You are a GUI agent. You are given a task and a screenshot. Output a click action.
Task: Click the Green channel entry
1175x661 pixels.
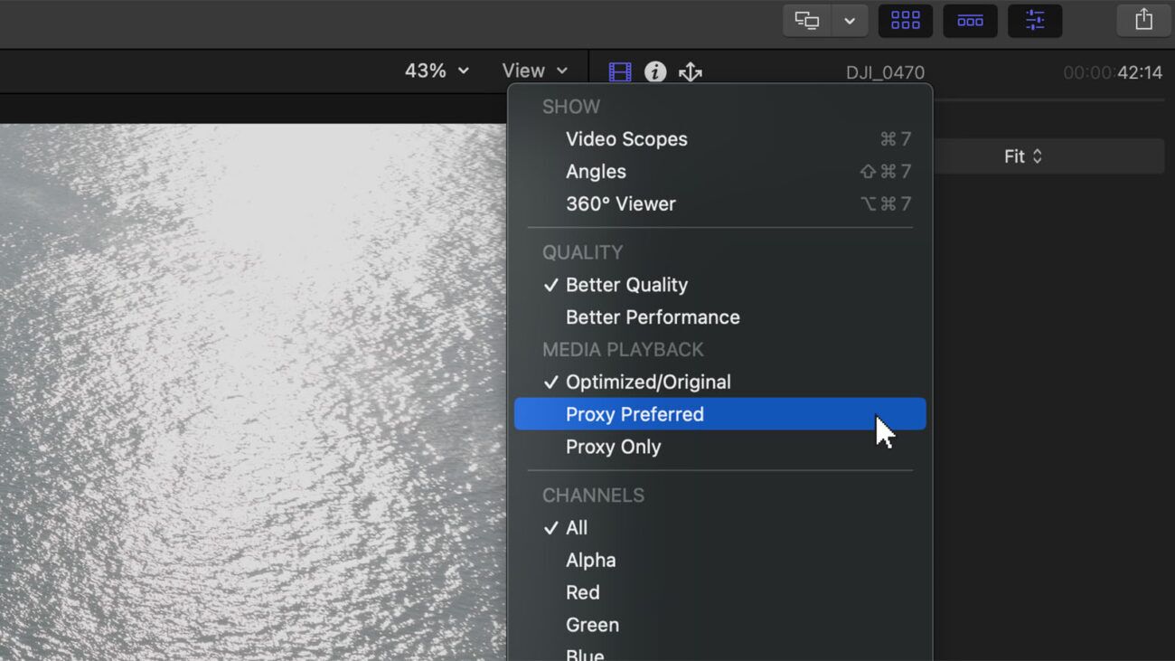pyautogui.click(x=592, y=624)
